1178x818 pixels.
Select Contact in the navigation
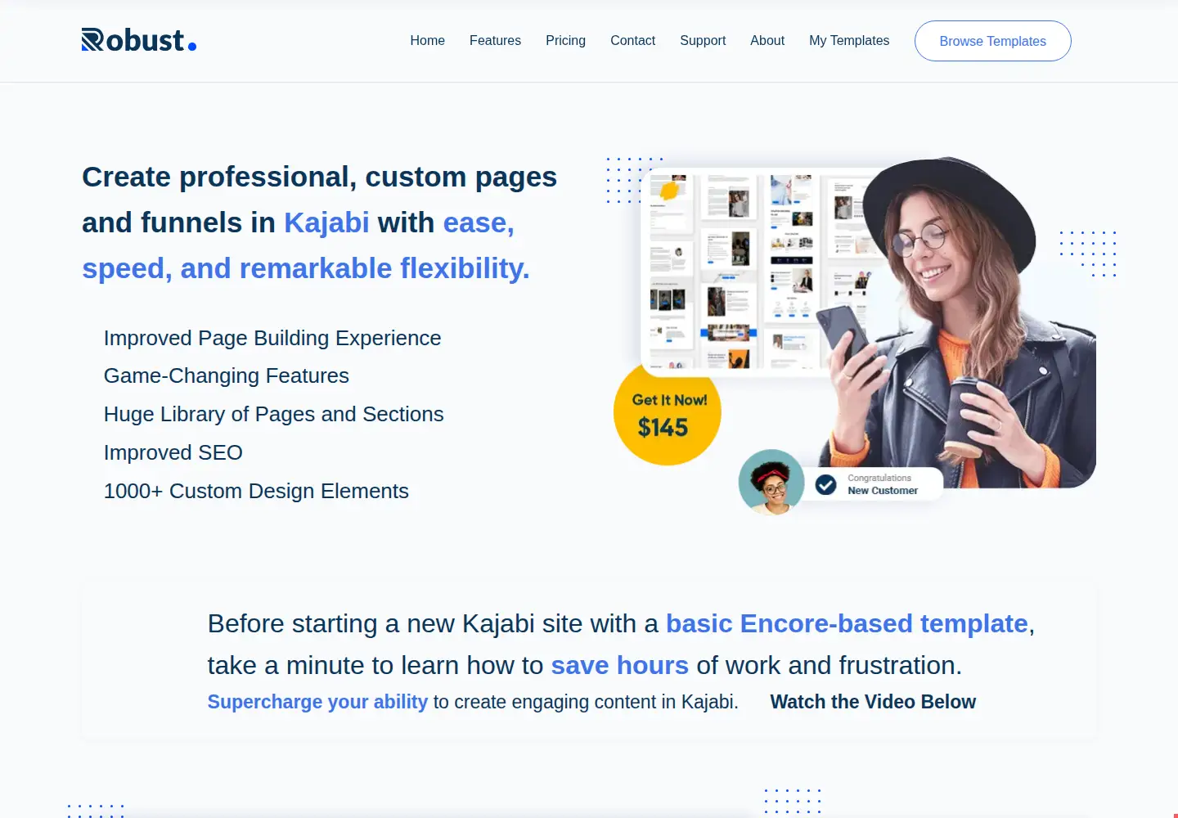click(x=632, y=41)
